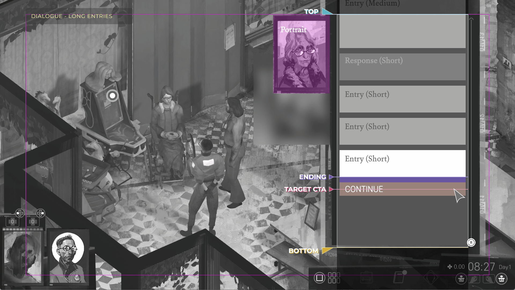Click the Day1 label

505,267
